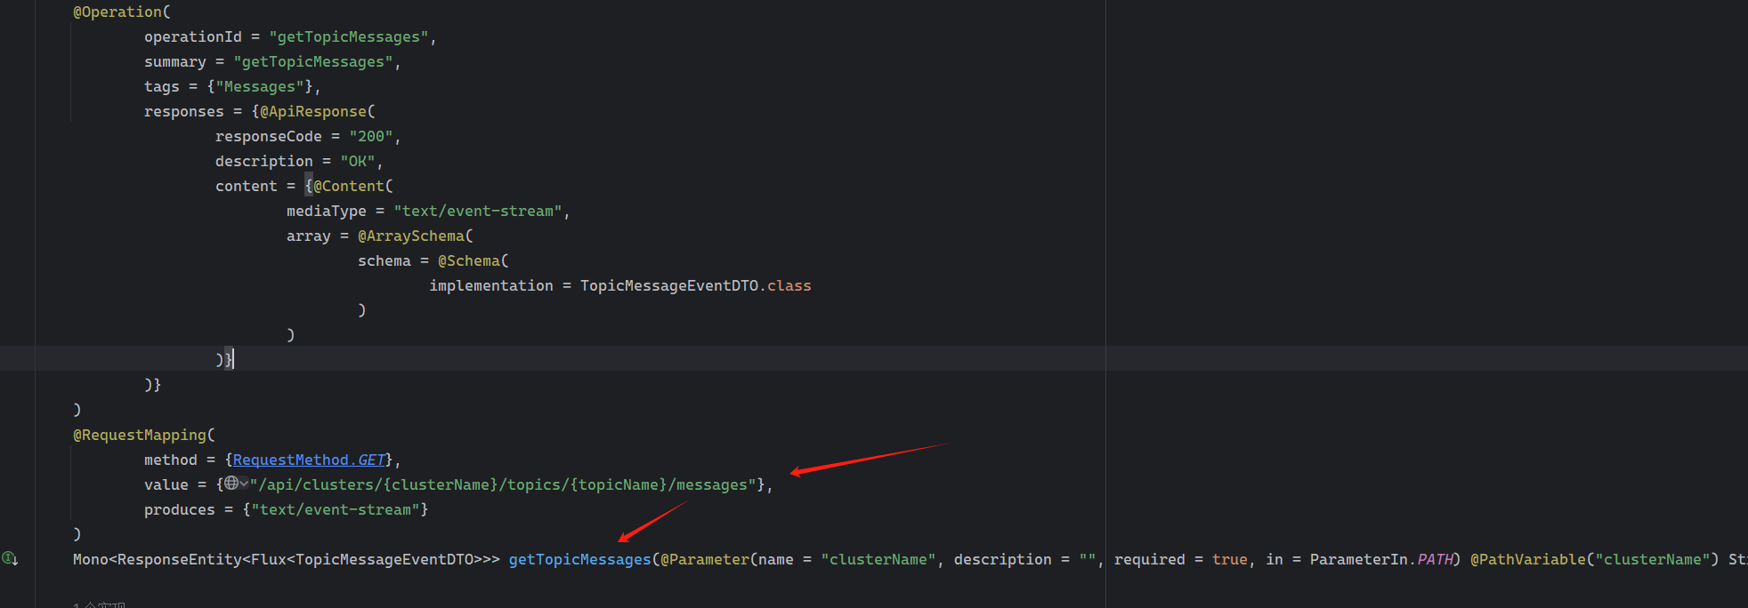Image resolution: width=1748 pixels, height=608 pixels.
Task: Click the responseCode attribute name
Action: pyautogui.click(x=269, y=136)
